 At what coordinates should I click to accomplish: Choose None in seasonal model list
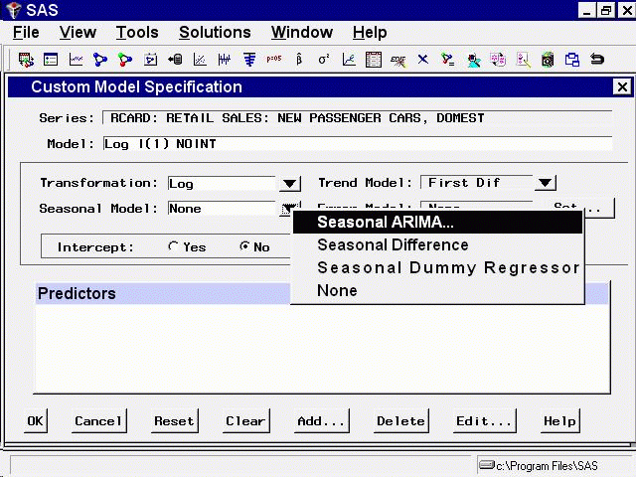[437, 290]
